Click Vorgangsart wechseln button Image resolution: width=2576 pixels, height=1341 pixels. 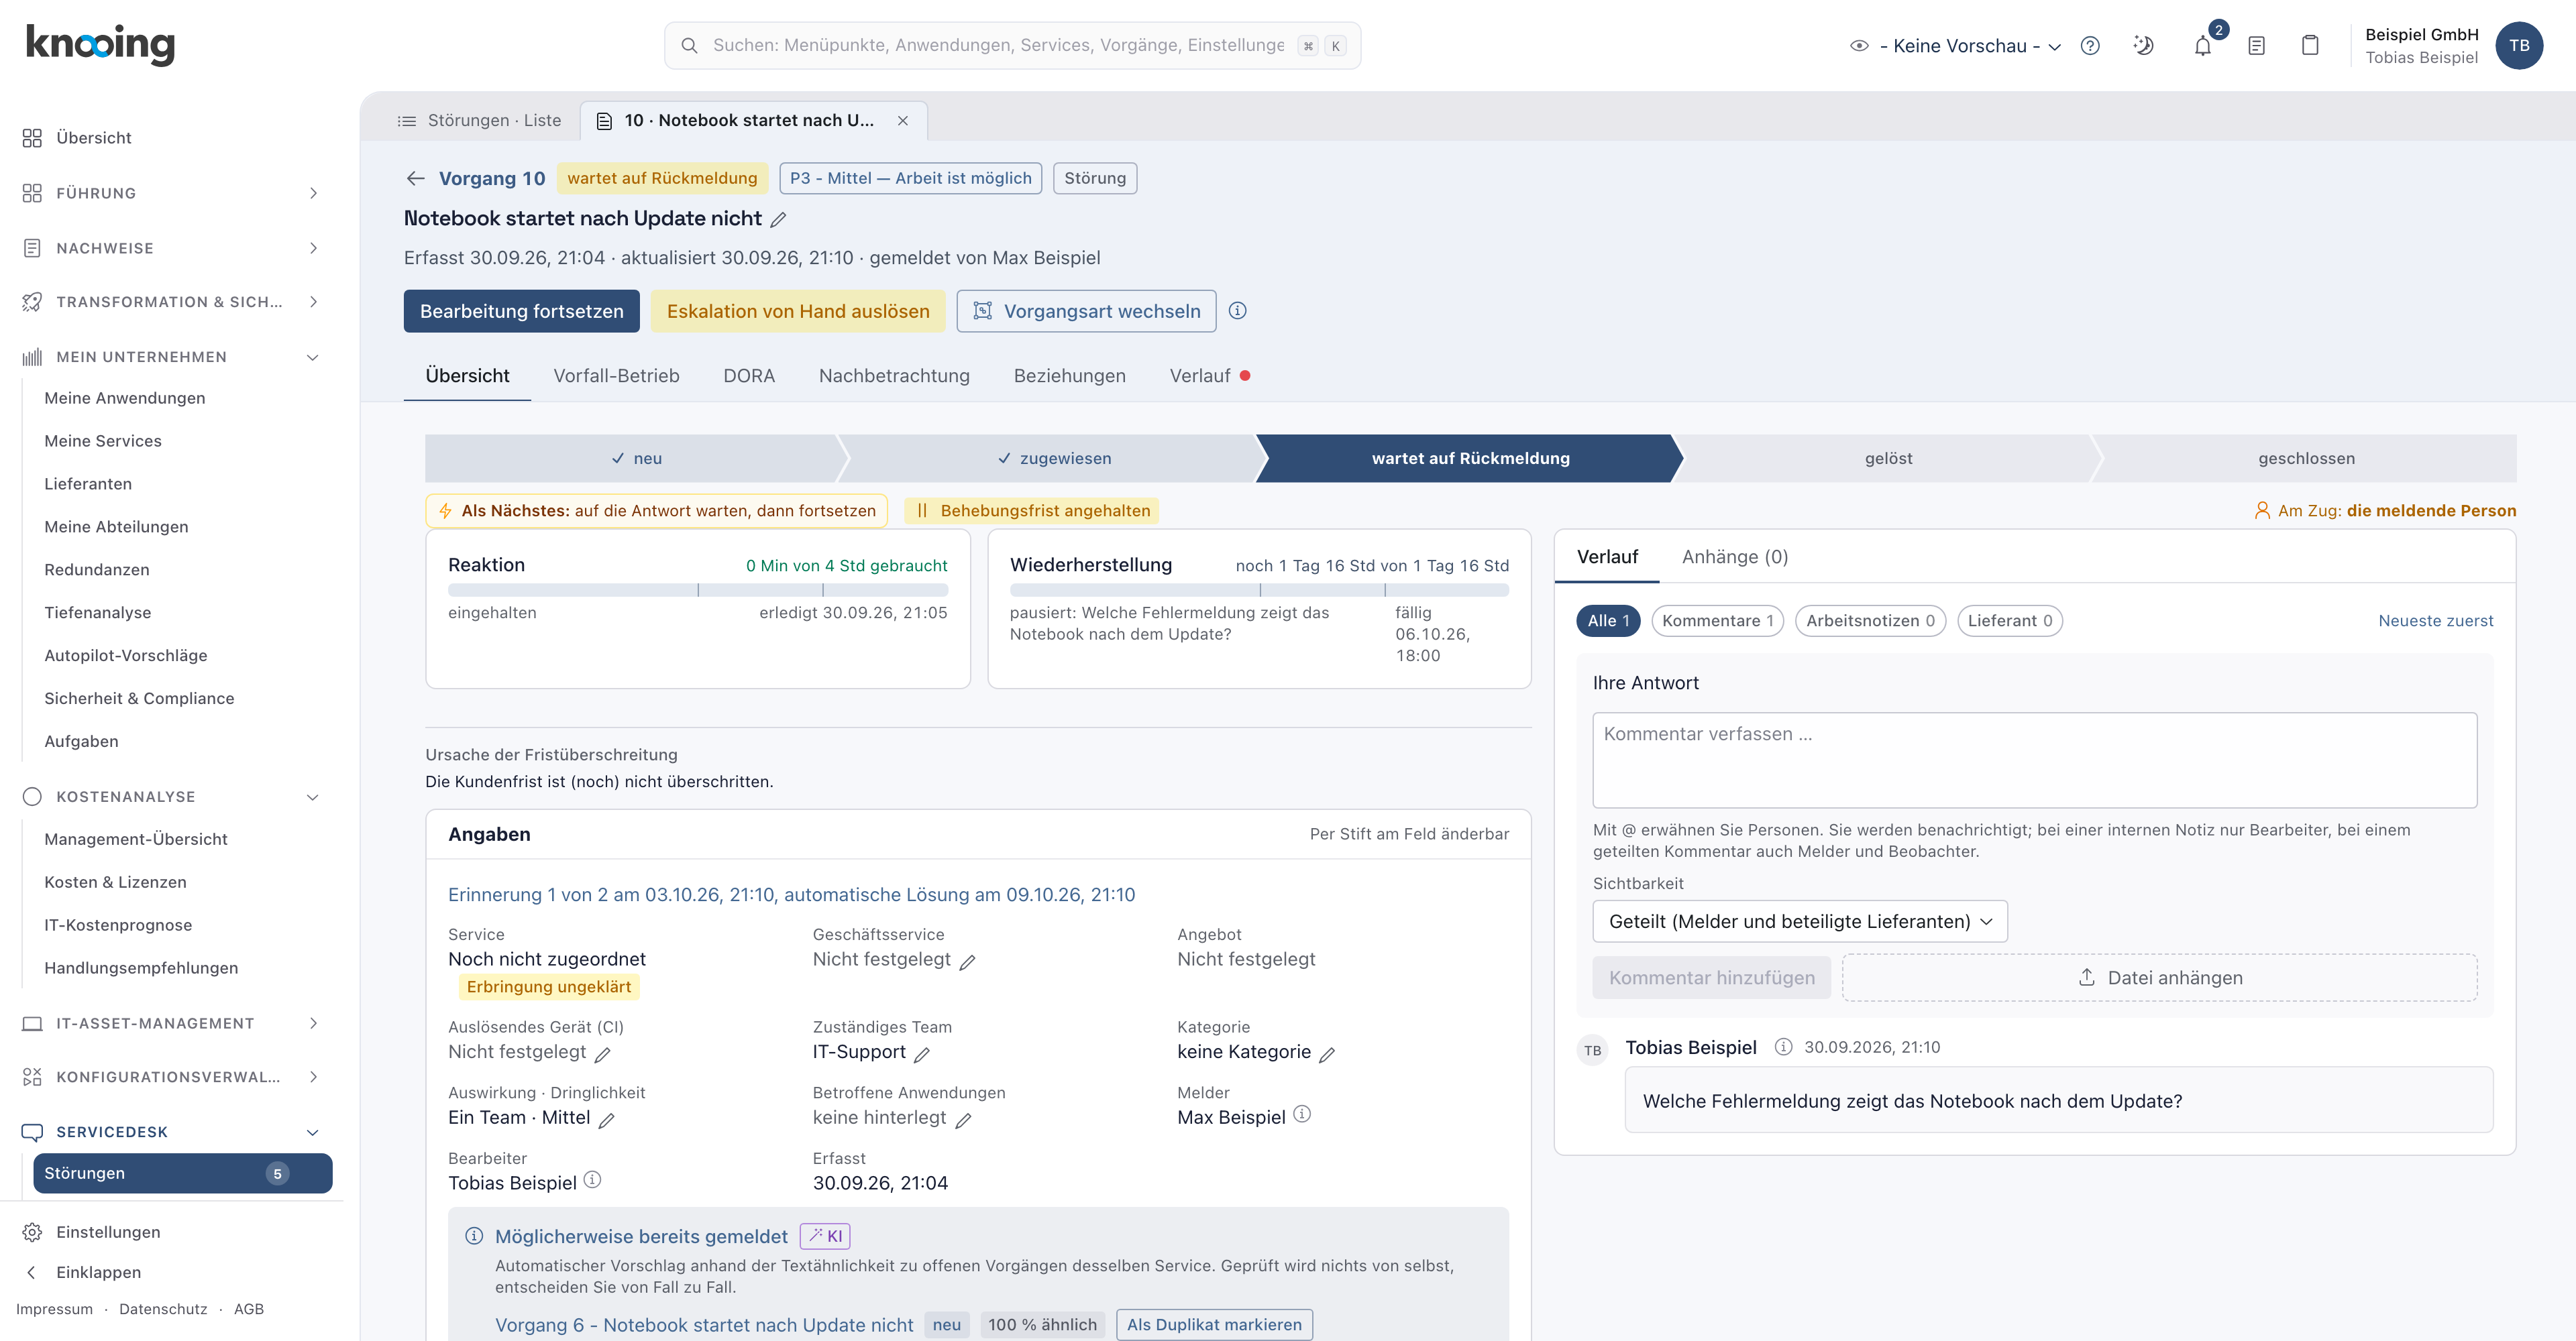[x=1086, y=310]
